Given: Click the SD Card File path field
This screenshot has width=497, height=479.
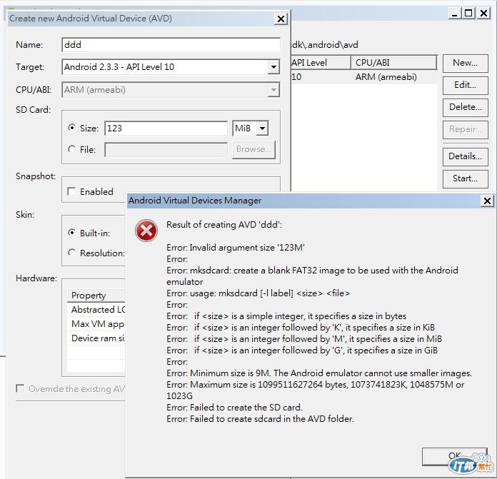Looking at the screenshot, I should point(166,149).
